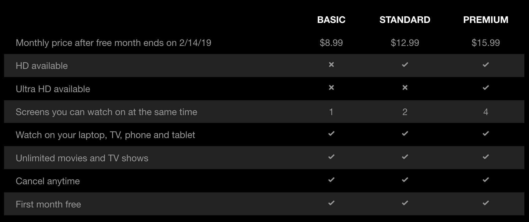Click Basic checkmark for laptop, TV, phone, tablet

click(x=331, y=134)
